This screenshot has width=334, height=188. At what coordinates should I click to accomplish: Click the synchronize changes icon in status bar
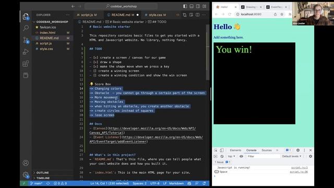(48, 183)
